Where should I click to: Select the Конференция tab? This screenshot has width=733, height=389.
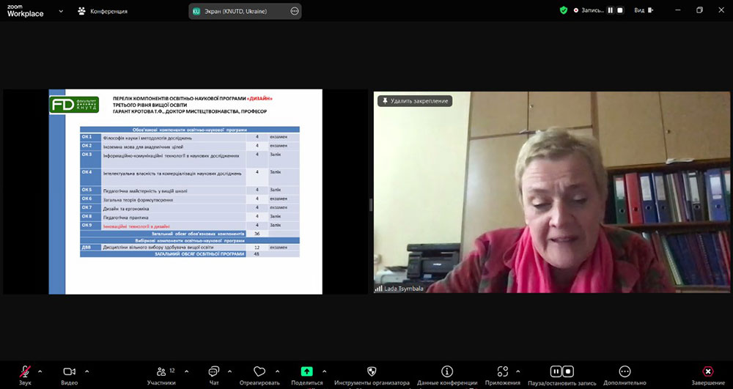click(103, 11)
